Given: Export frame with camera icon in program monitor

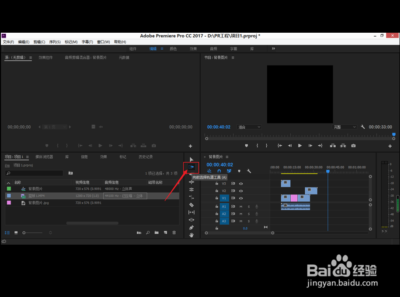Looking at the screenshot, I should click(353, 146).
